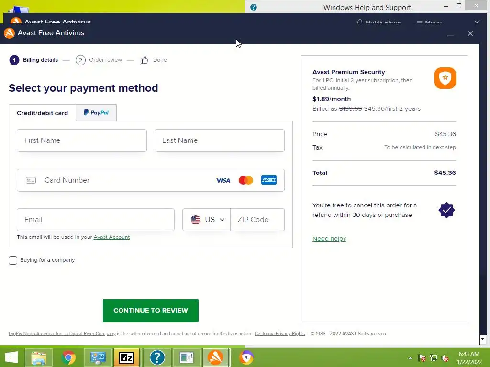The image size is (490, 367).
Task: Click the American Express logo
Action: [269, 180]
